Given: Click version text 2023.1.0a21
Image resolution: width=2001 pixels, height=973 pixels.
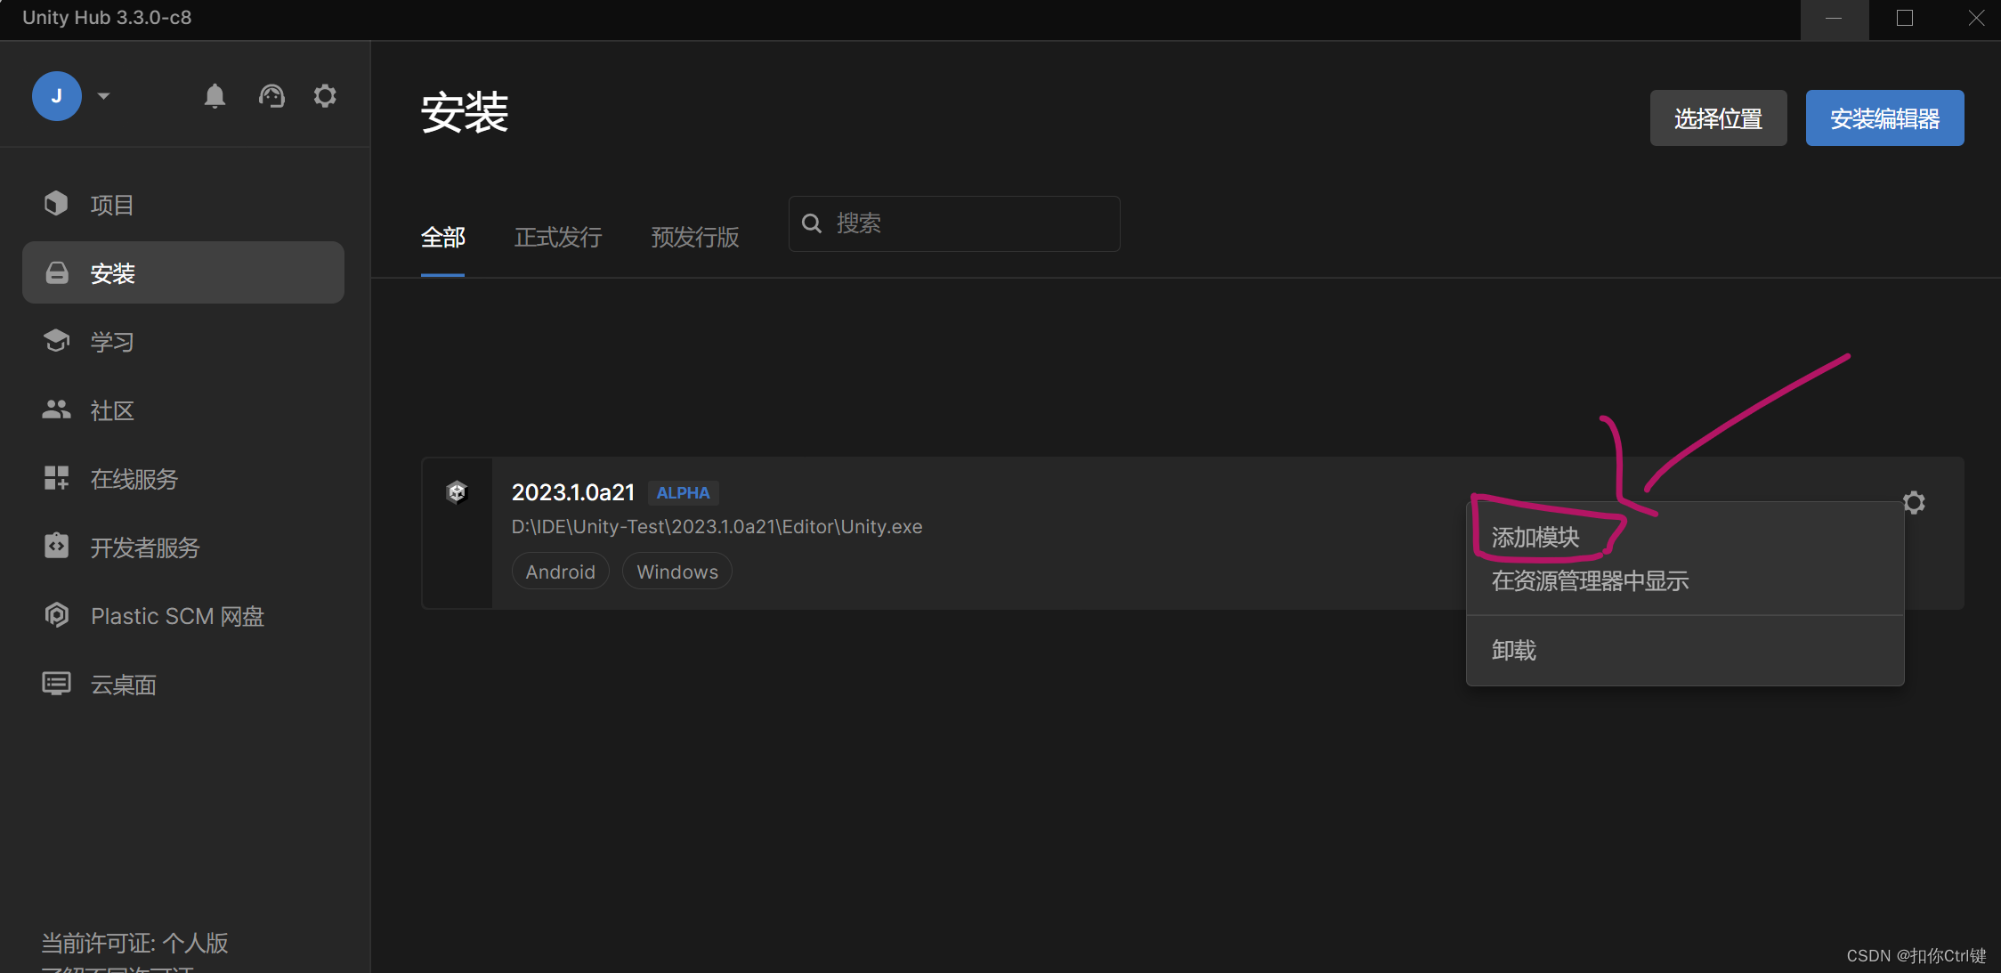Looking at the screenshot, I should 573,492.
